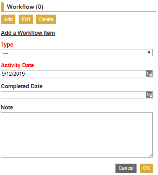158x175 pixels.
Task: Click the gold accent bar beside Workflow
Action: [x=2, y=7]
